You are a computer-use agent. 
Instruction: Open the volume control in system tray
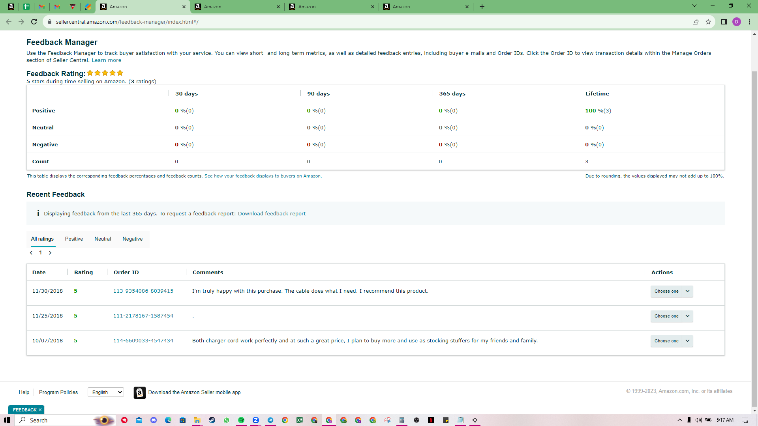pos(699,420)
